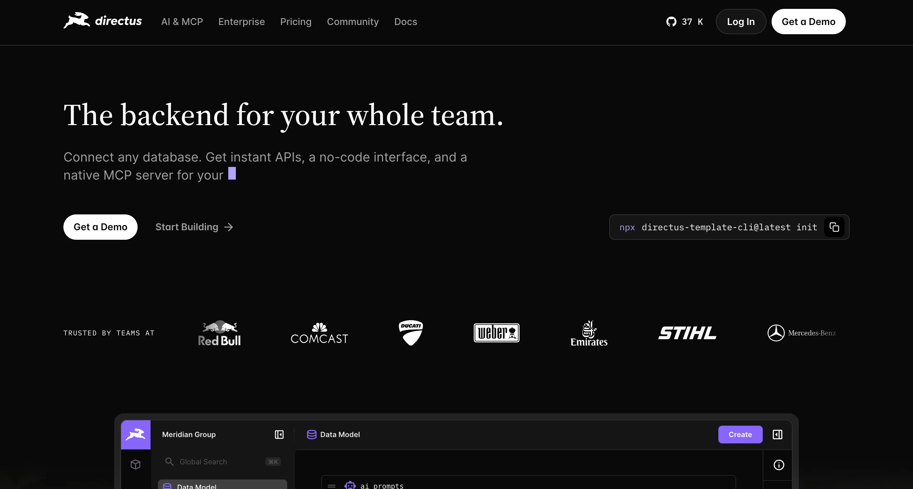Click the Mercedes-Benz logo
Image resolution: width=913 pixels, height=489 pixels.
(801, 333)
